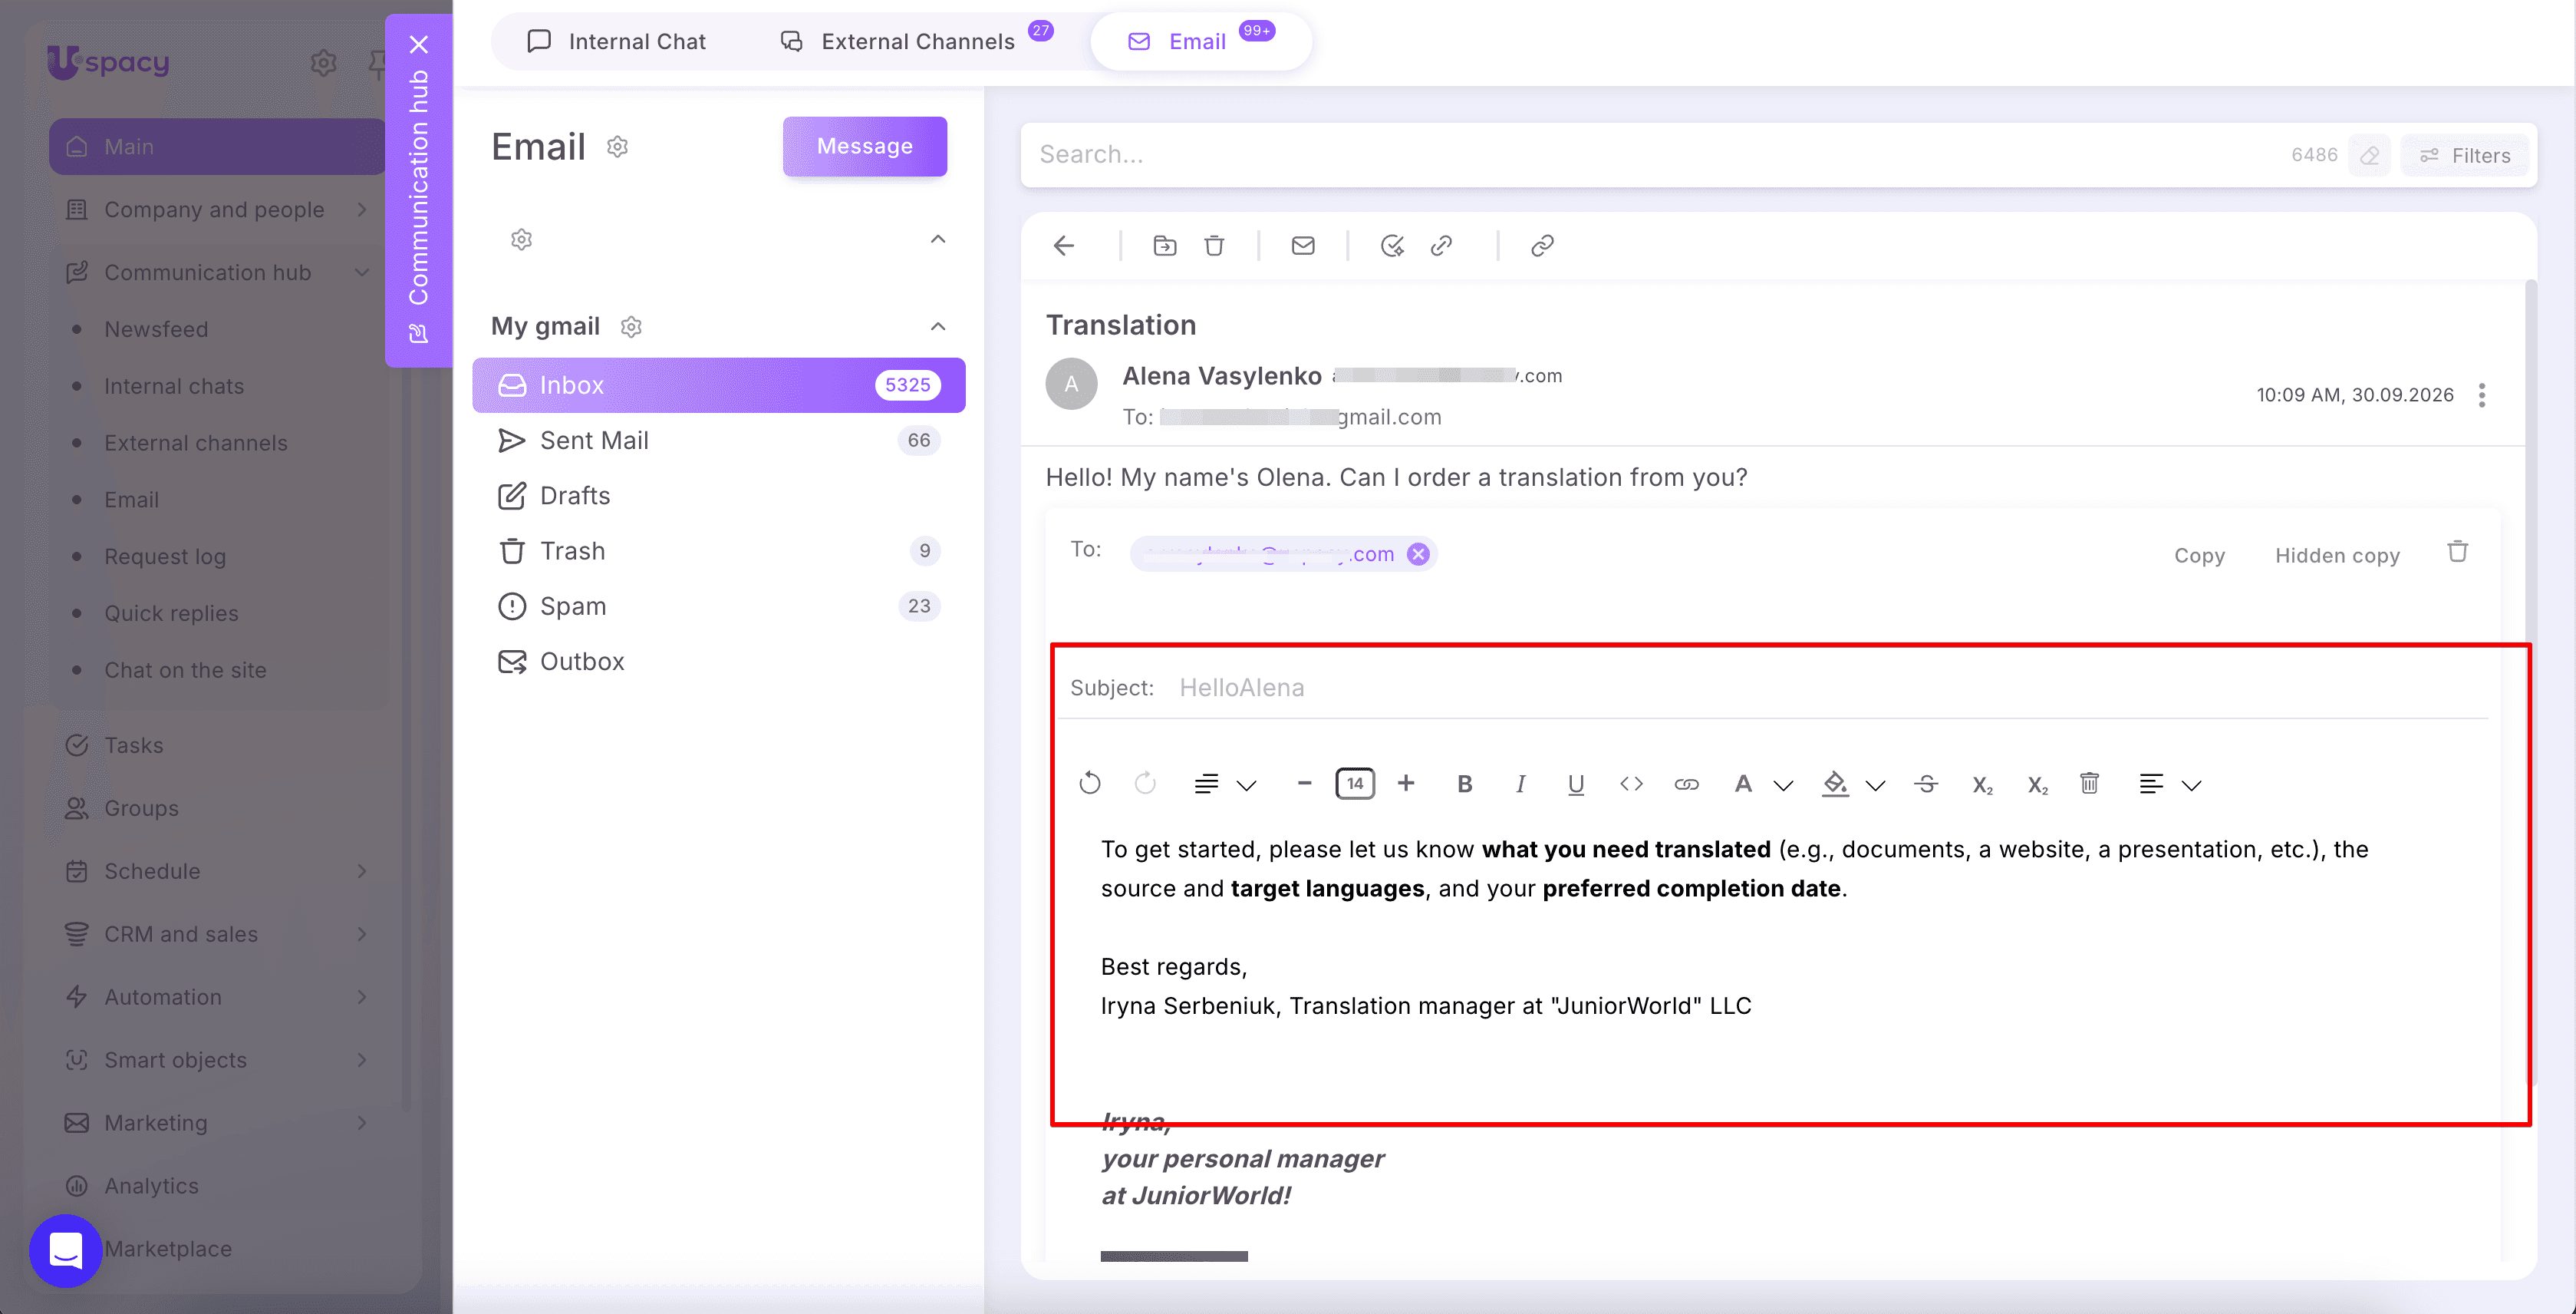Open the line spacing dropdown
Viewport: 2576px width, 1314px height.
point(1226,784)
